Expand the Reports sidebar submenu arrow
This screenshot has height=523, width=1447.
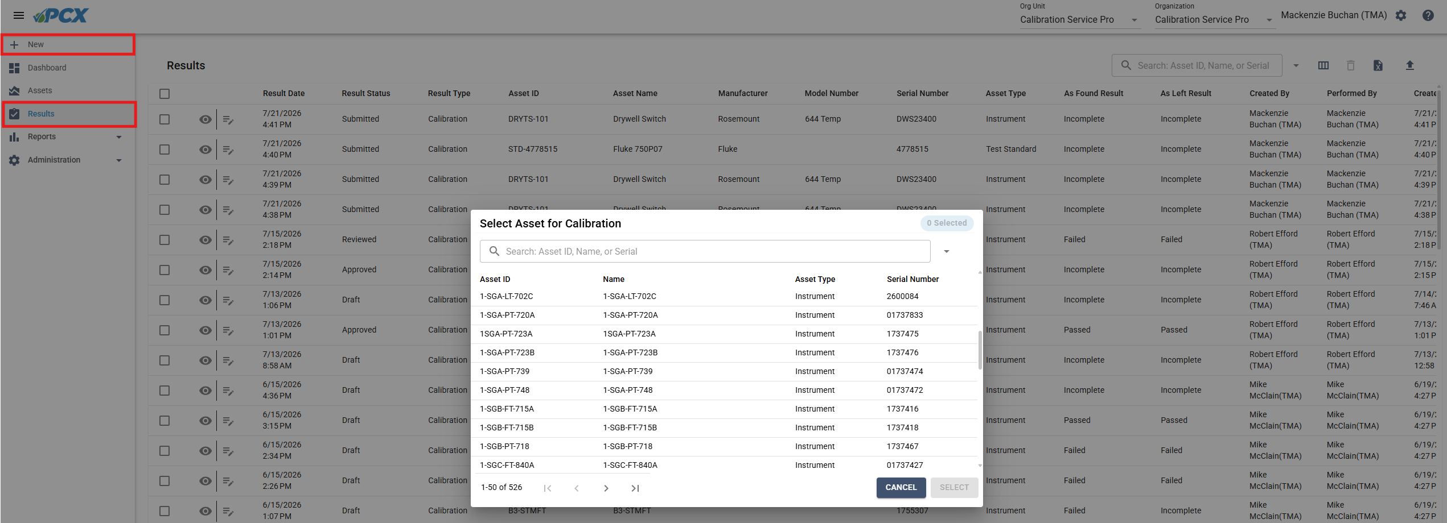[x=119, y=137]
